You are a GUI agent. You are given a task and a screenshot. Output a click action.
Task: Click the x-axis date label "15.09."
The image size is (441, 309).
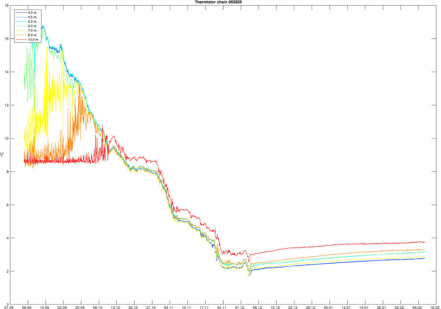(x=45, y=307)
